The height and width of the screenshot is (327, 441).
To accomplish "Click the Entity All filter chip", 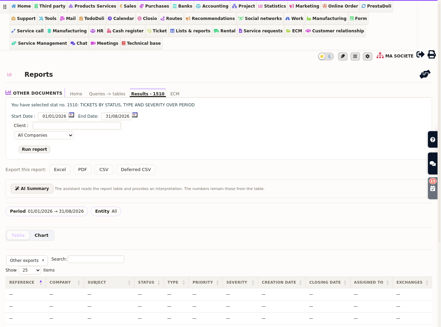I will (x=106, y=211).
